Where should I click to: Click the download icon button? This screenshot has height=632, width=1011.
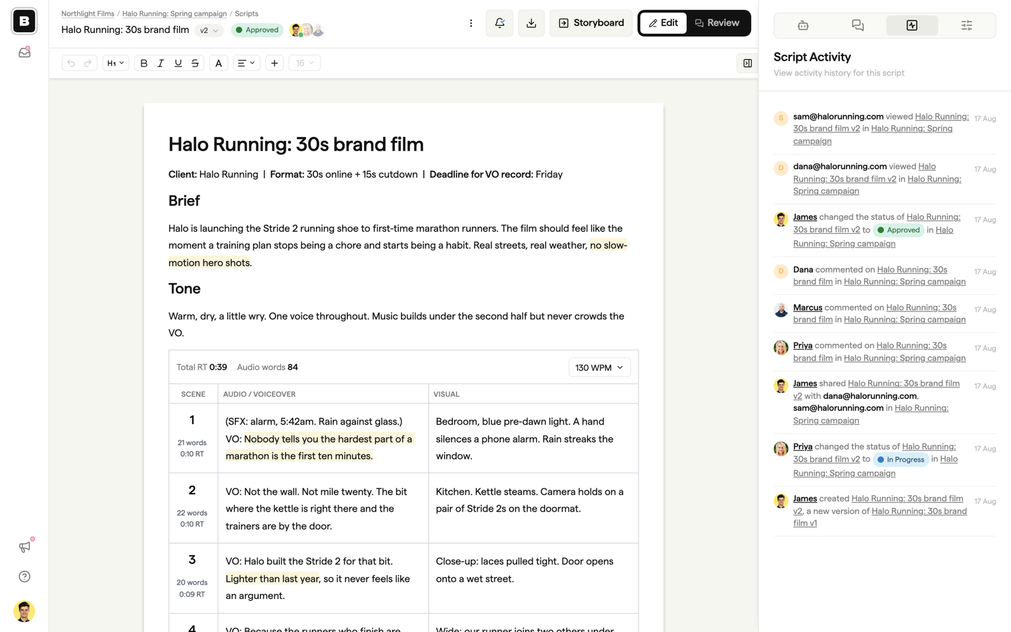pyautogui.click(x=531, y=23)
